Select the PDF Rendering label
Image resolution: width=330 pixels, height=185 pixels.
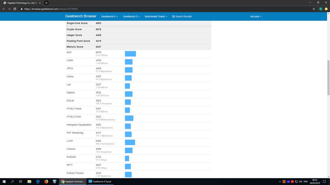coord(75,133)
